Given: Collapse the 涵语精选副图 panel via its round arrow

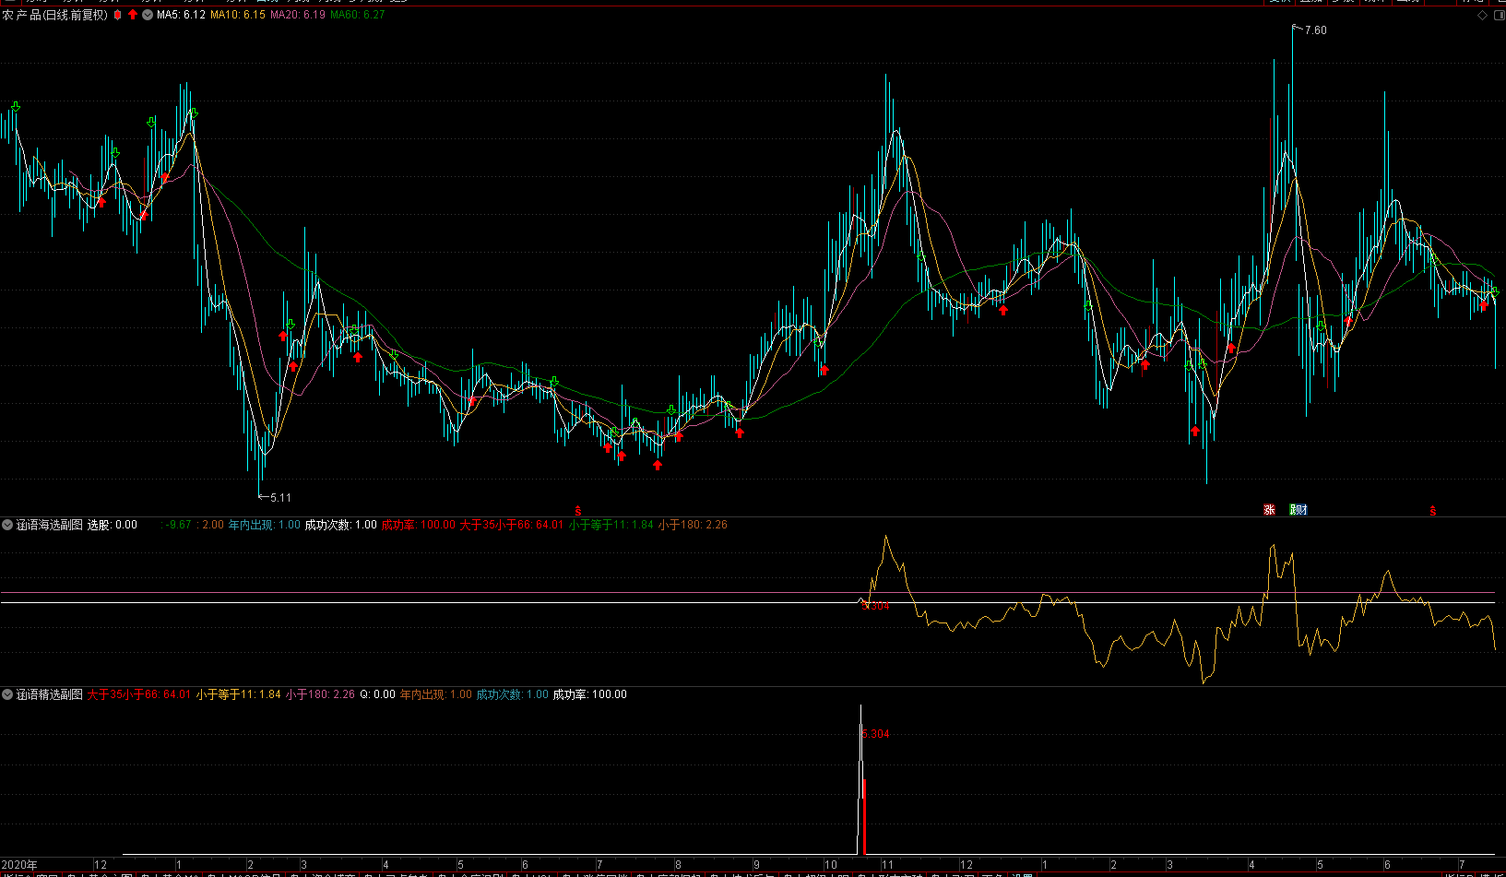Looking at the screenshot, I should tap(7, 694).
